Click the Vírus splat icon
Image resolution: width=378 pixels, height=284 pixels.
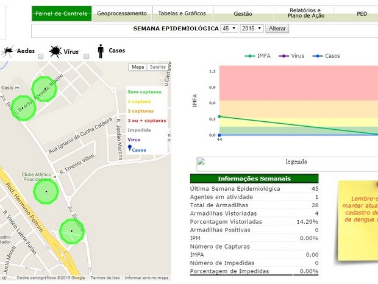pyautogui.click(x=55, y=51)
